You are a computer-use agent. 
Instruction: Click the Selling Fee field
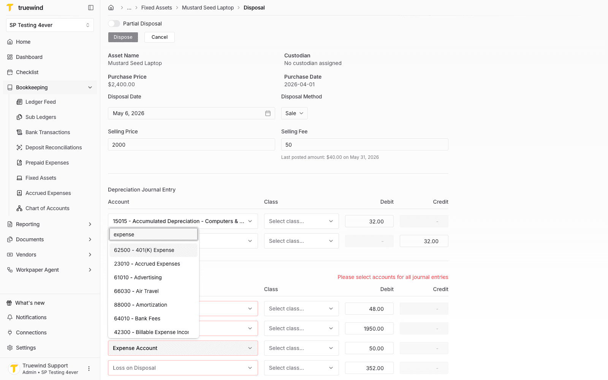pos(365,145)
